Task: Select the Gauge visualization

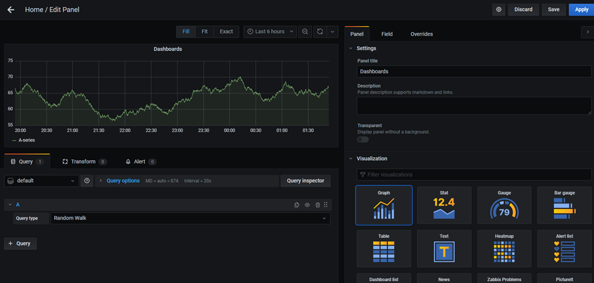Action: coord(504,205)
